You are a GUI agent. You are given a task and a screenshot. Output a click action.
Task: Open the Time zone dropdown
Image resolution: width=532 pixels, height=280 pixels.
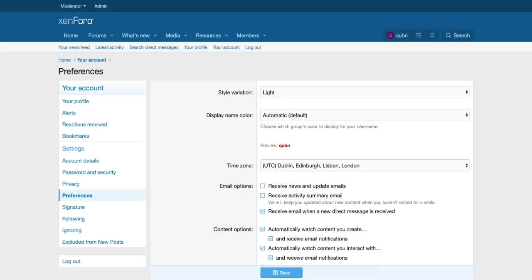click(x=365, y=166)
